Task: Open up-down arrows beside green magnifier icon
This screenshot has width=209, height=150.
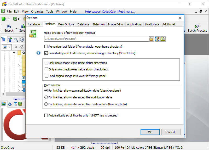Action: (x=19, y=19)
